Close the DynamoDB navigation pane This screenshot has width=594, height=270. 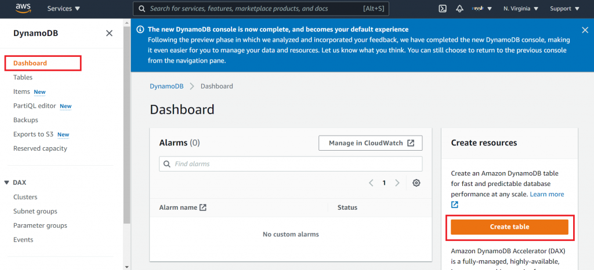(109, 33)
